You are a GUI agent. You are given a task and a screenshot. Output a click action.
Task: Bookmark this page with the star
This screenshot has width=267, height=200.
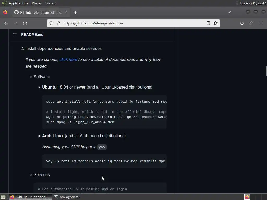click(x=216, y=23)
